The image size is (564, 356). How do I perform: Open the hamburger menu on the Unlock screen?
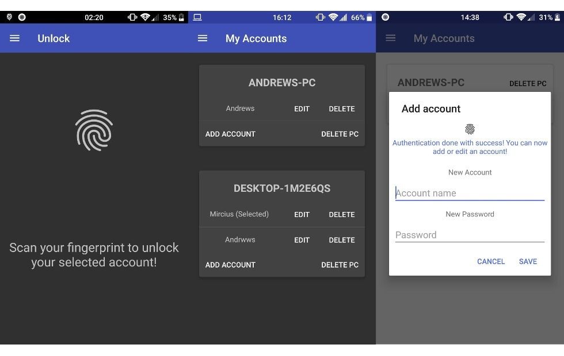pos(14,38)
